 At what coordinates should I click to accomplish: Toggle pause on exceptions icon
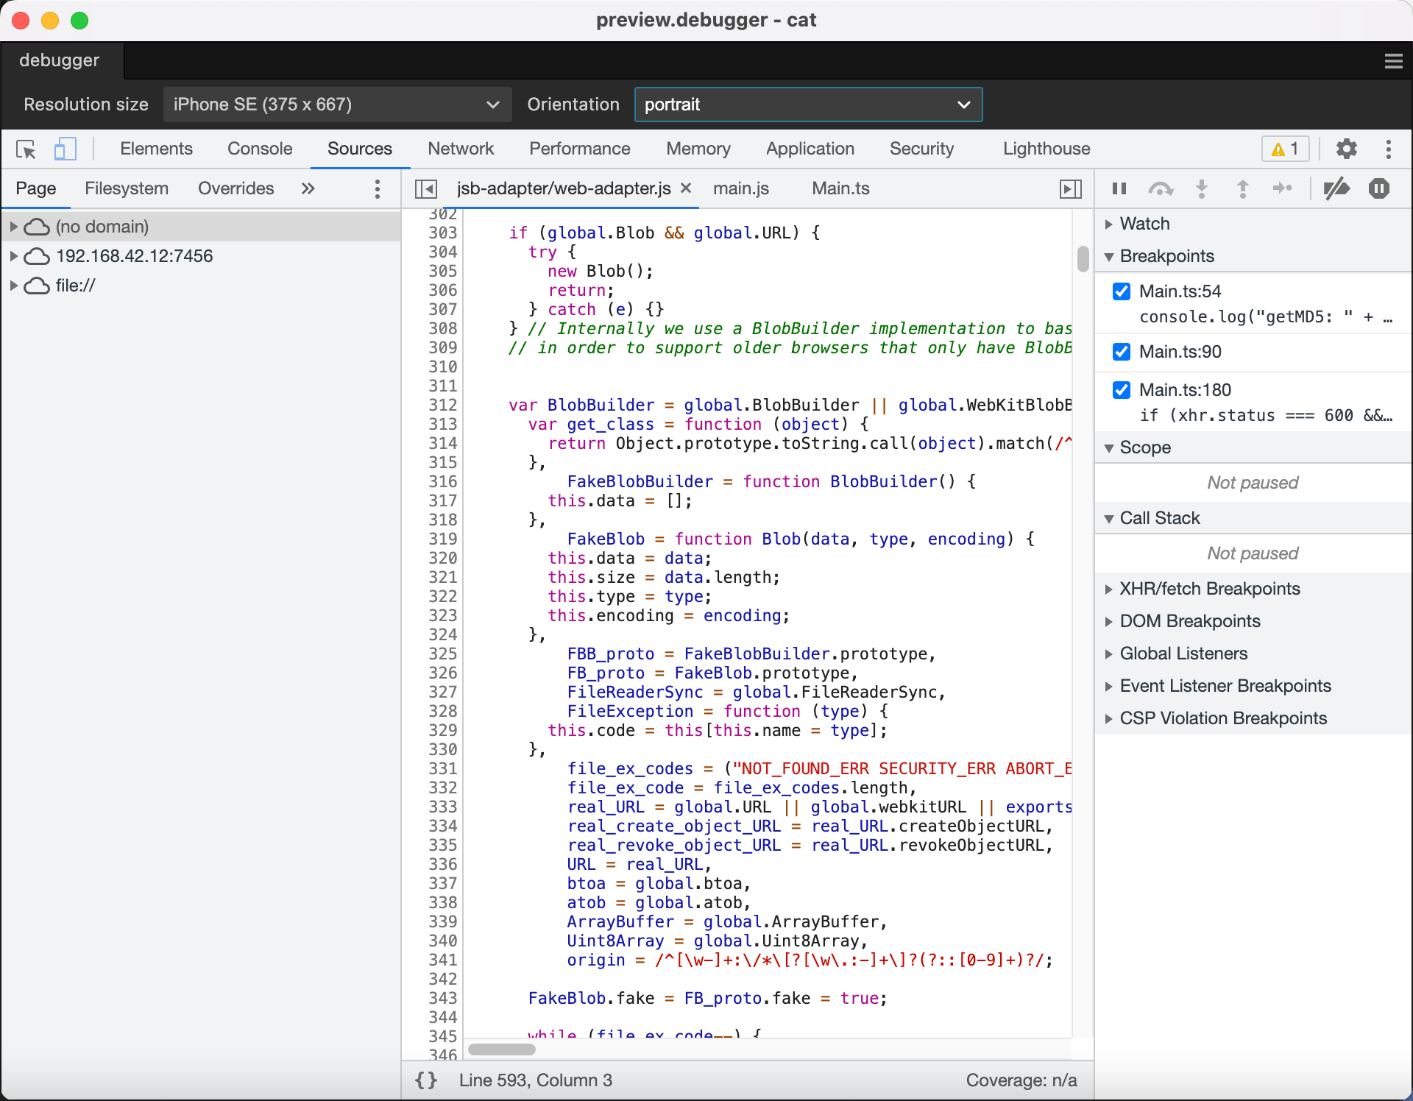[x=1378, y=189]
